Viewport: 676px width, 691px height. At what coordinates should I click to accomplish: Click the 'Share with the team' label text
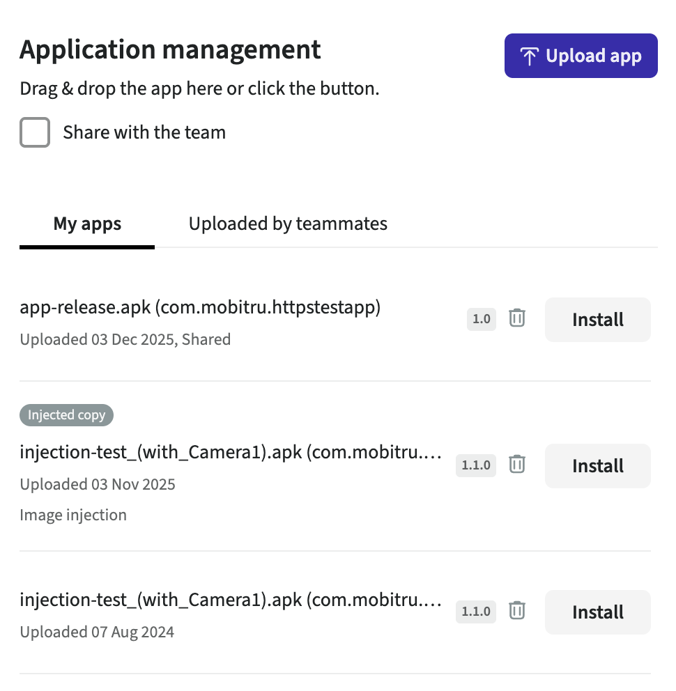click(144, 132)
